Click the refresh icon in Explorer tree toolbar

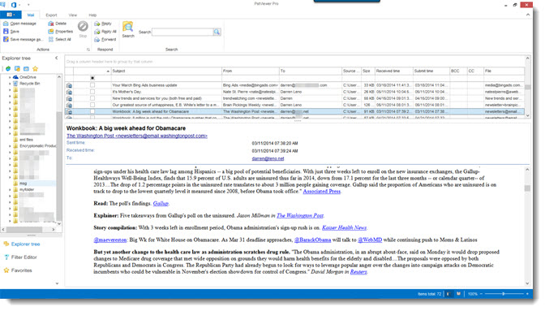[x=8, y=68]
